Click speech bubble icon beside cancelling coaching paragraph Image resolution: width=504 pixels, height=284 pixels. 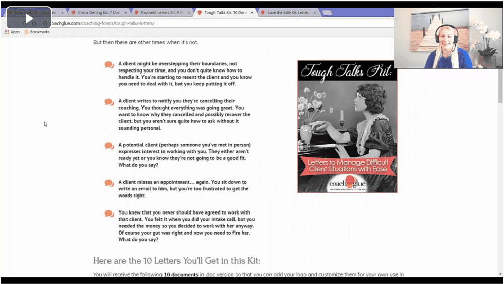109,102
